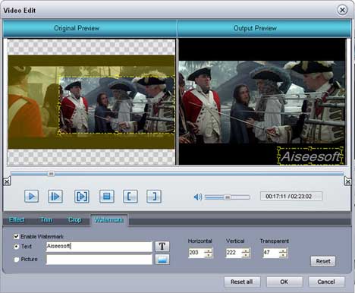Click the Cancel button
This screenshot has height=293, width=355.
(326, 282)
